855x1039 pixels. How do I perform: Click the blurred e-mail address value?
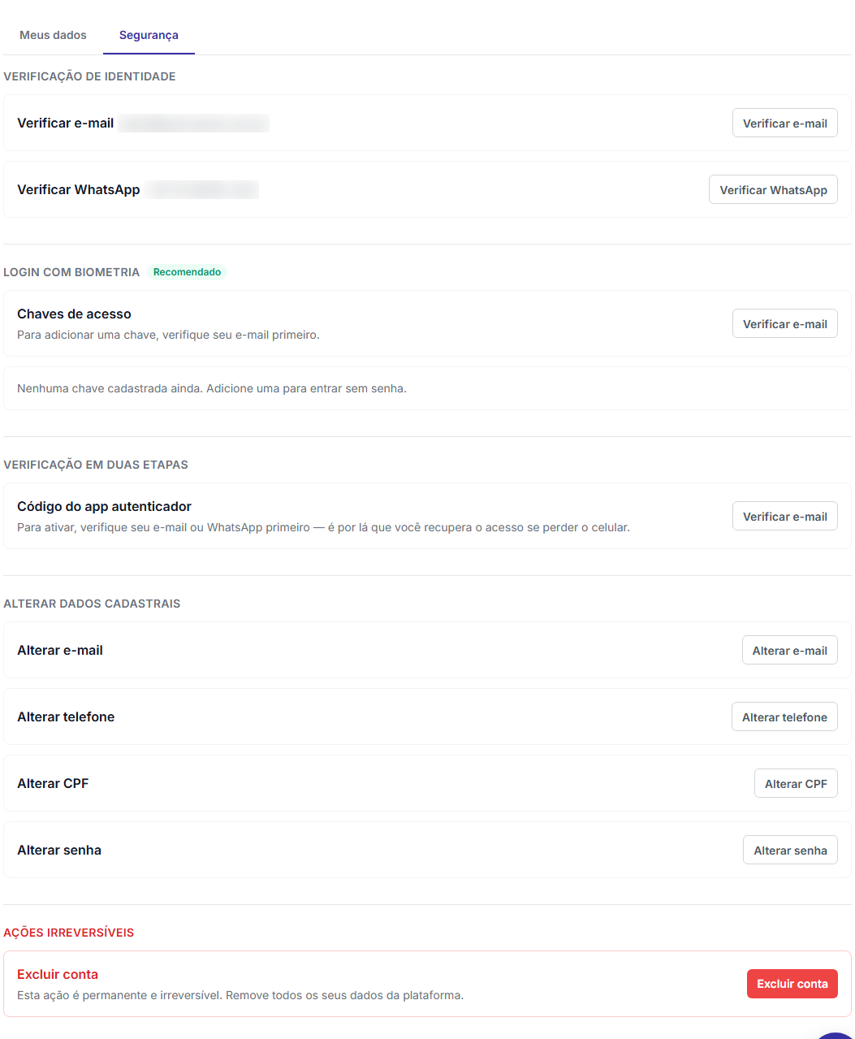194,123
